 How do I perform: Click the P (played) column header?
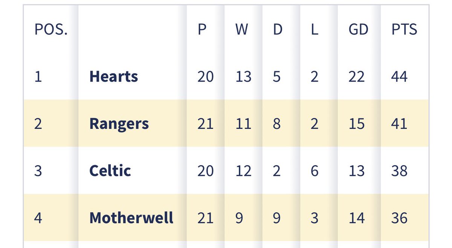202,30
